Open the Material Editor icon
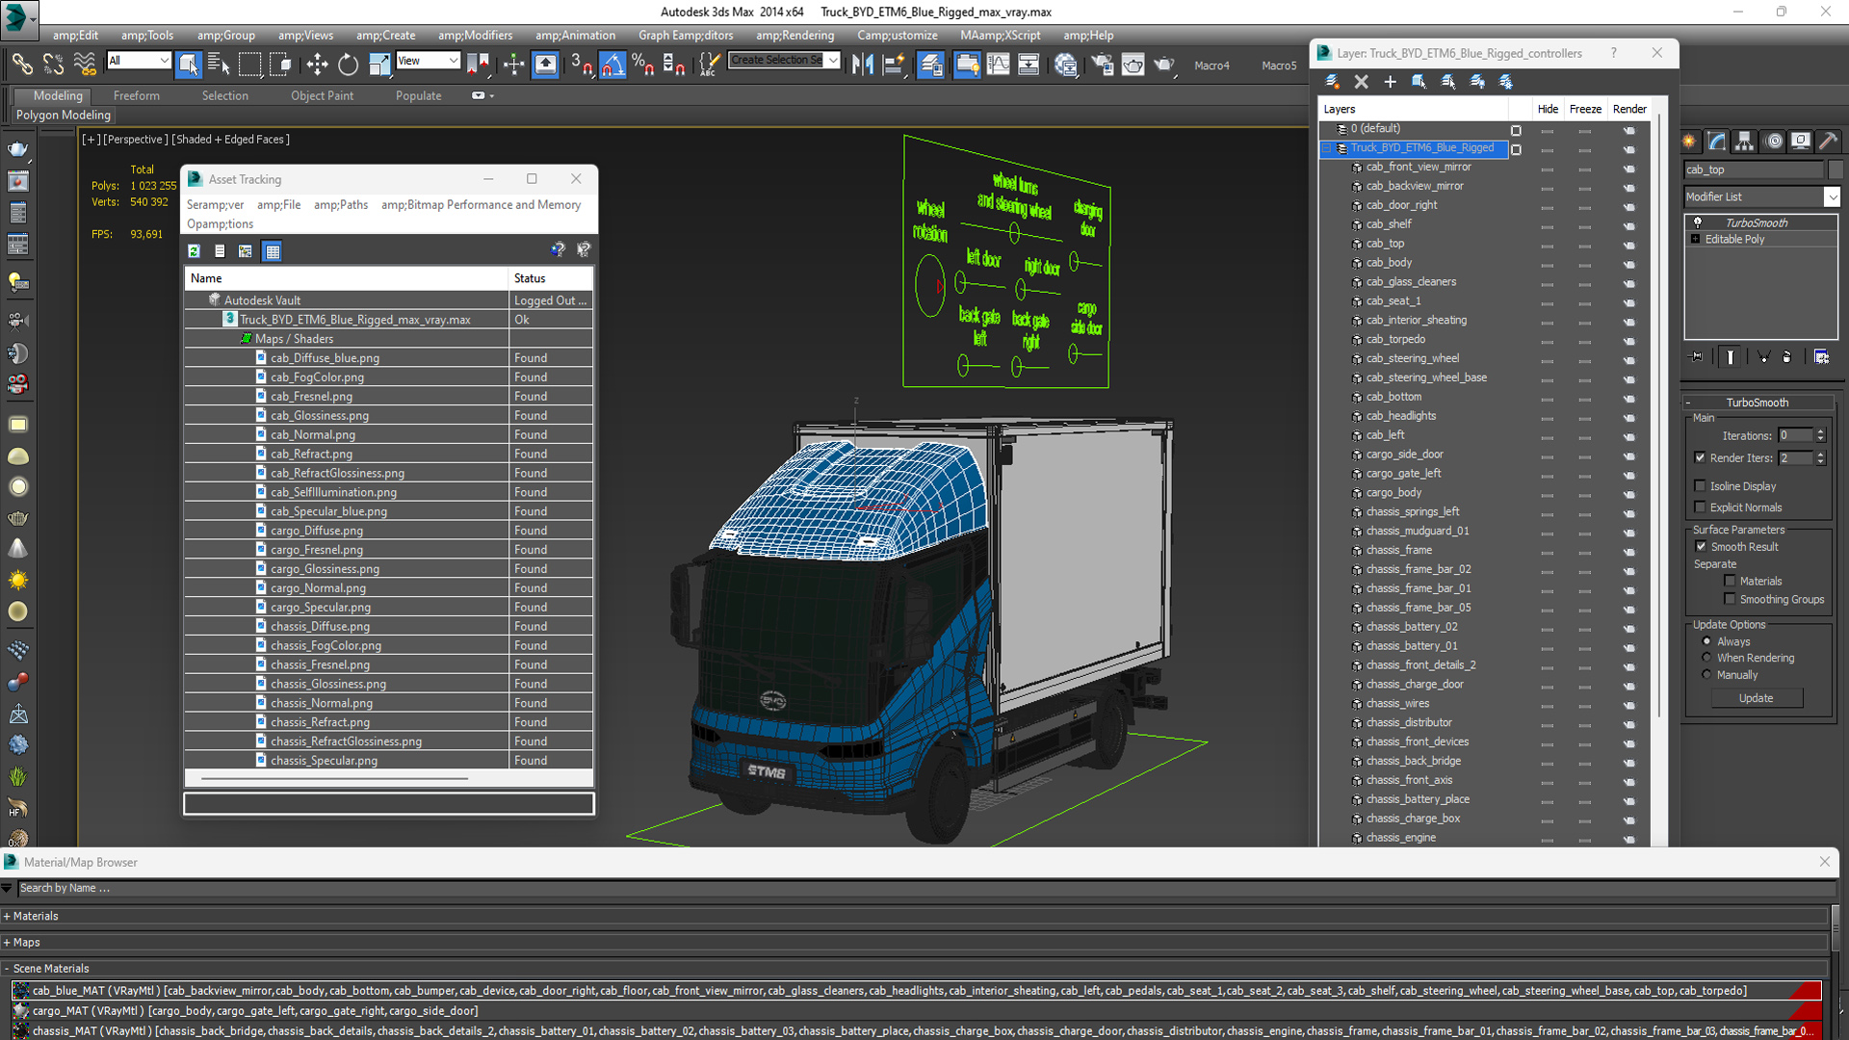 point(1065,64)
